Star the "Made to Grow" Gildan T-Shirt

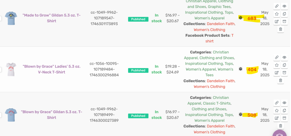coord(277,14)
